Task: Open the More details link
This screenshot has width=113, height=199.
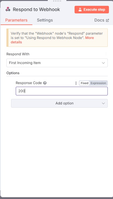Action: coord(52,40)
